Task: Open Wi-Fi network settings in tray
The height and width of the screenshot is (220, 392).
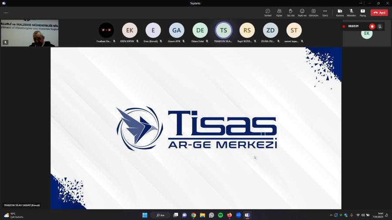Action: (x=358, y=215)
